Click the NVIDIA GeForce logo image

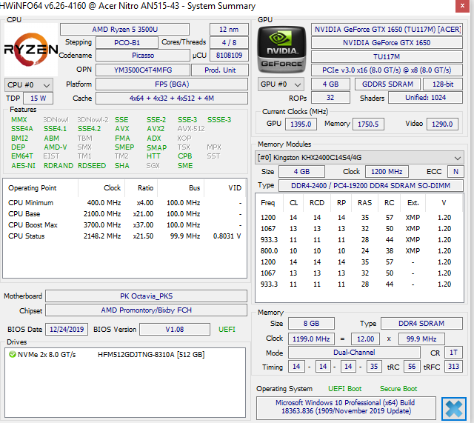coord(281,50)
